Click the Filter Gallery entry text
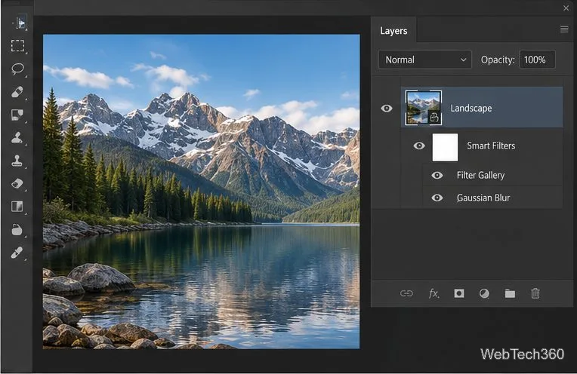 click(x=480, y=175)
